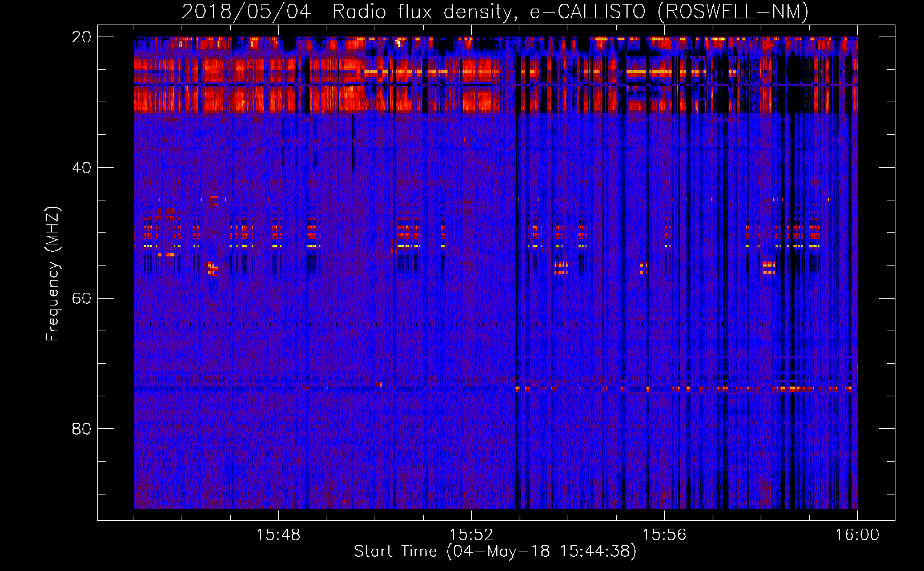Click the 20 frequency tick label
Image resolution: width=924 pixels, height=571 pixels.
click(x=81, y=37)
